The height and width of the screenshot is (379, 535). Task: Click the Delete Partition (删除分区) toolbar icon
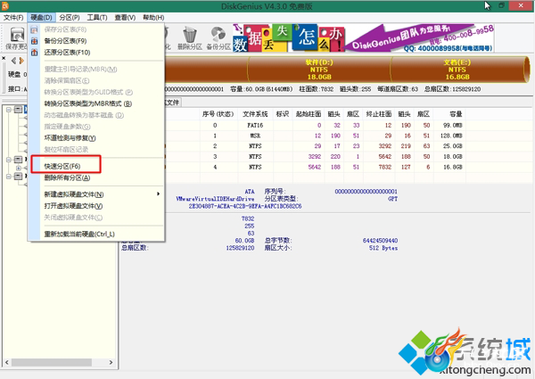tap(190, 38)
